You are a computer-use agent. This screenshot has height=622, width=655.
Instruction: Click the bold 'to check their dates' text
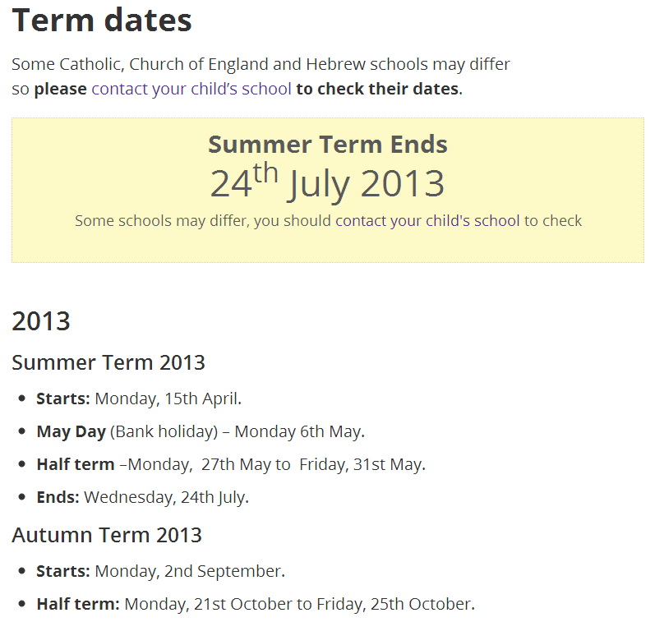[377, 89]
